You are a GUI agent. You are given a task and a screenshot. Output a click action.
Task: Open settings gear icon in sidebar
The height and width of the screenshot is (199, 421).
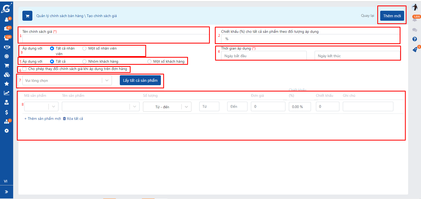[x=7, y=131]
